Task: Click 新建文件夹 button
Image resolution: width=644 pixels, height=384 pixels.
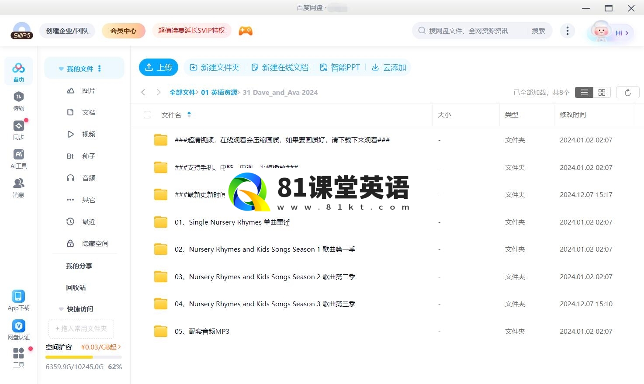Action: 215,67
